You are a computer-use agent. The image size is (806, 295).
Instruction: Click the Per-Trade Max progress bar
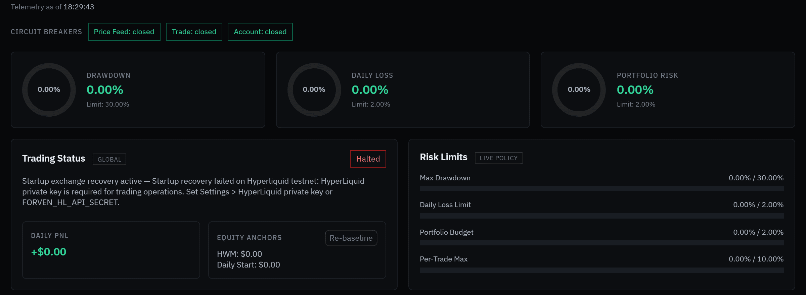[x=601, y=270]
